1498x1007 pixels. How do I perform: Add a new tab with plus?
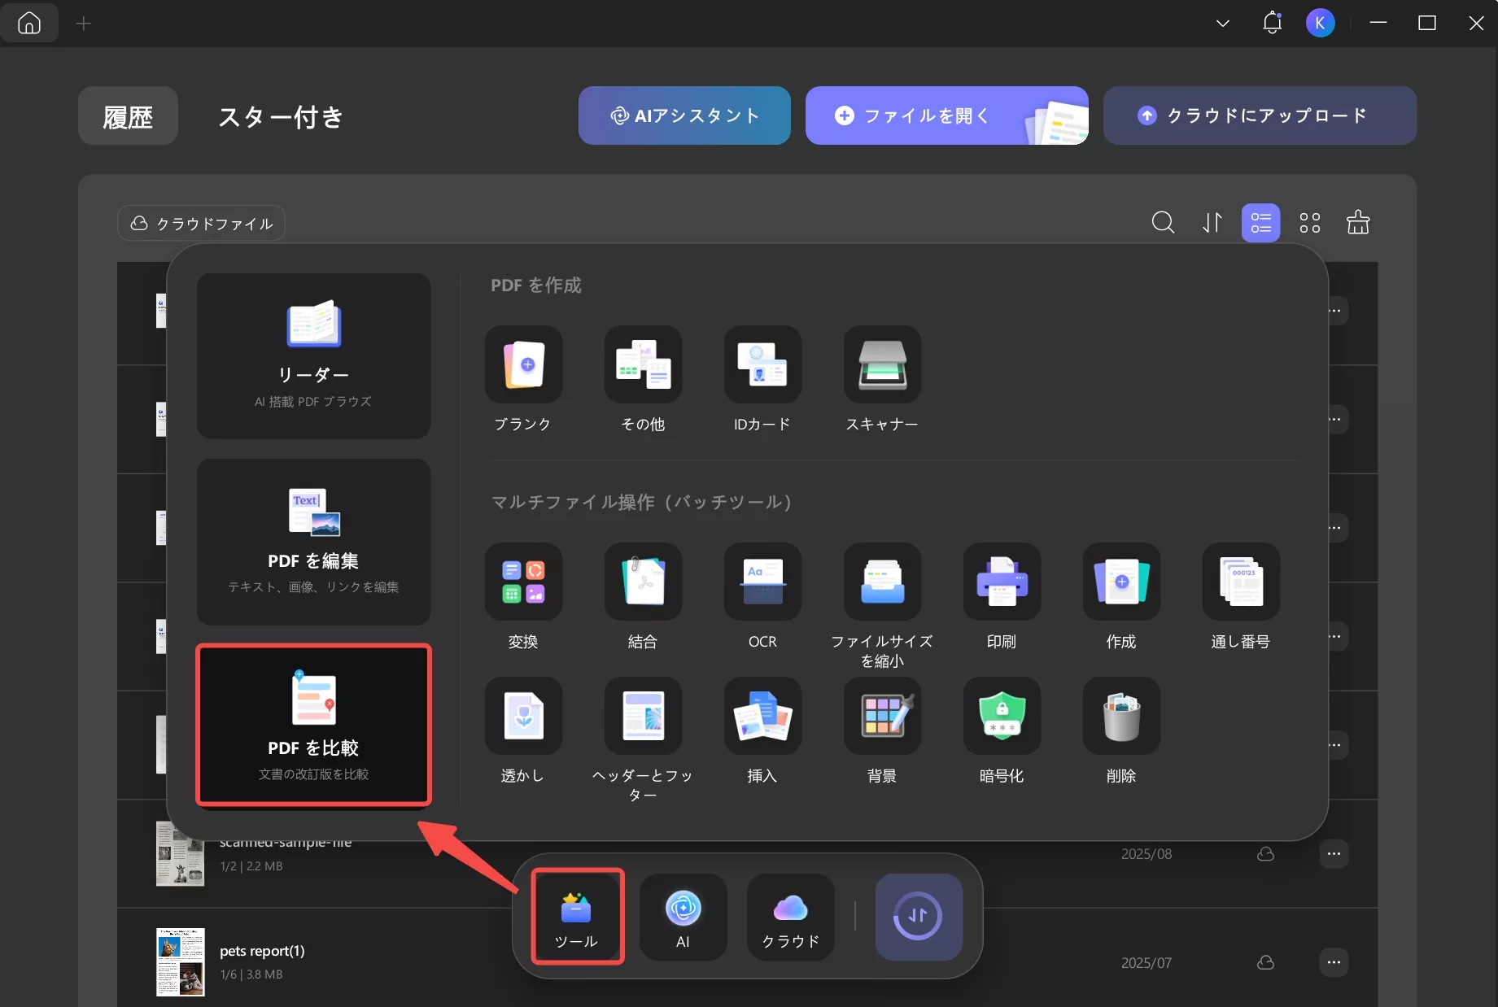pos(84,24)
